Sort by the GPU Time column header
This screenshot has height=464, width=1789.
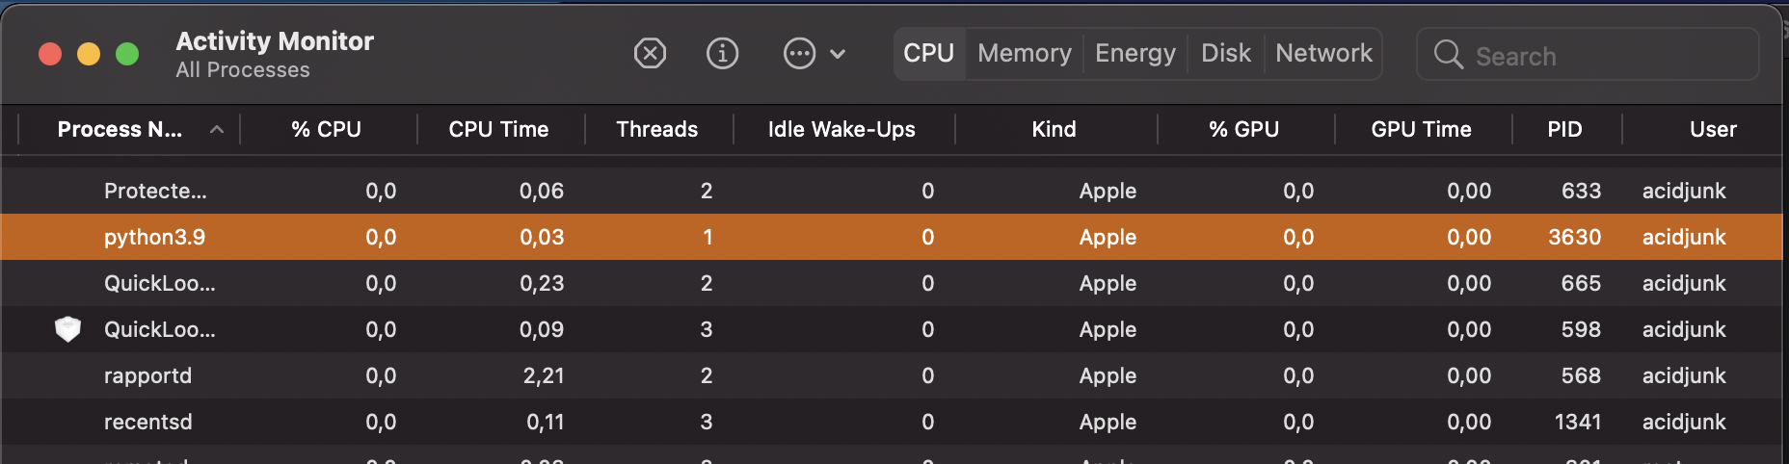pos(1422,129)
